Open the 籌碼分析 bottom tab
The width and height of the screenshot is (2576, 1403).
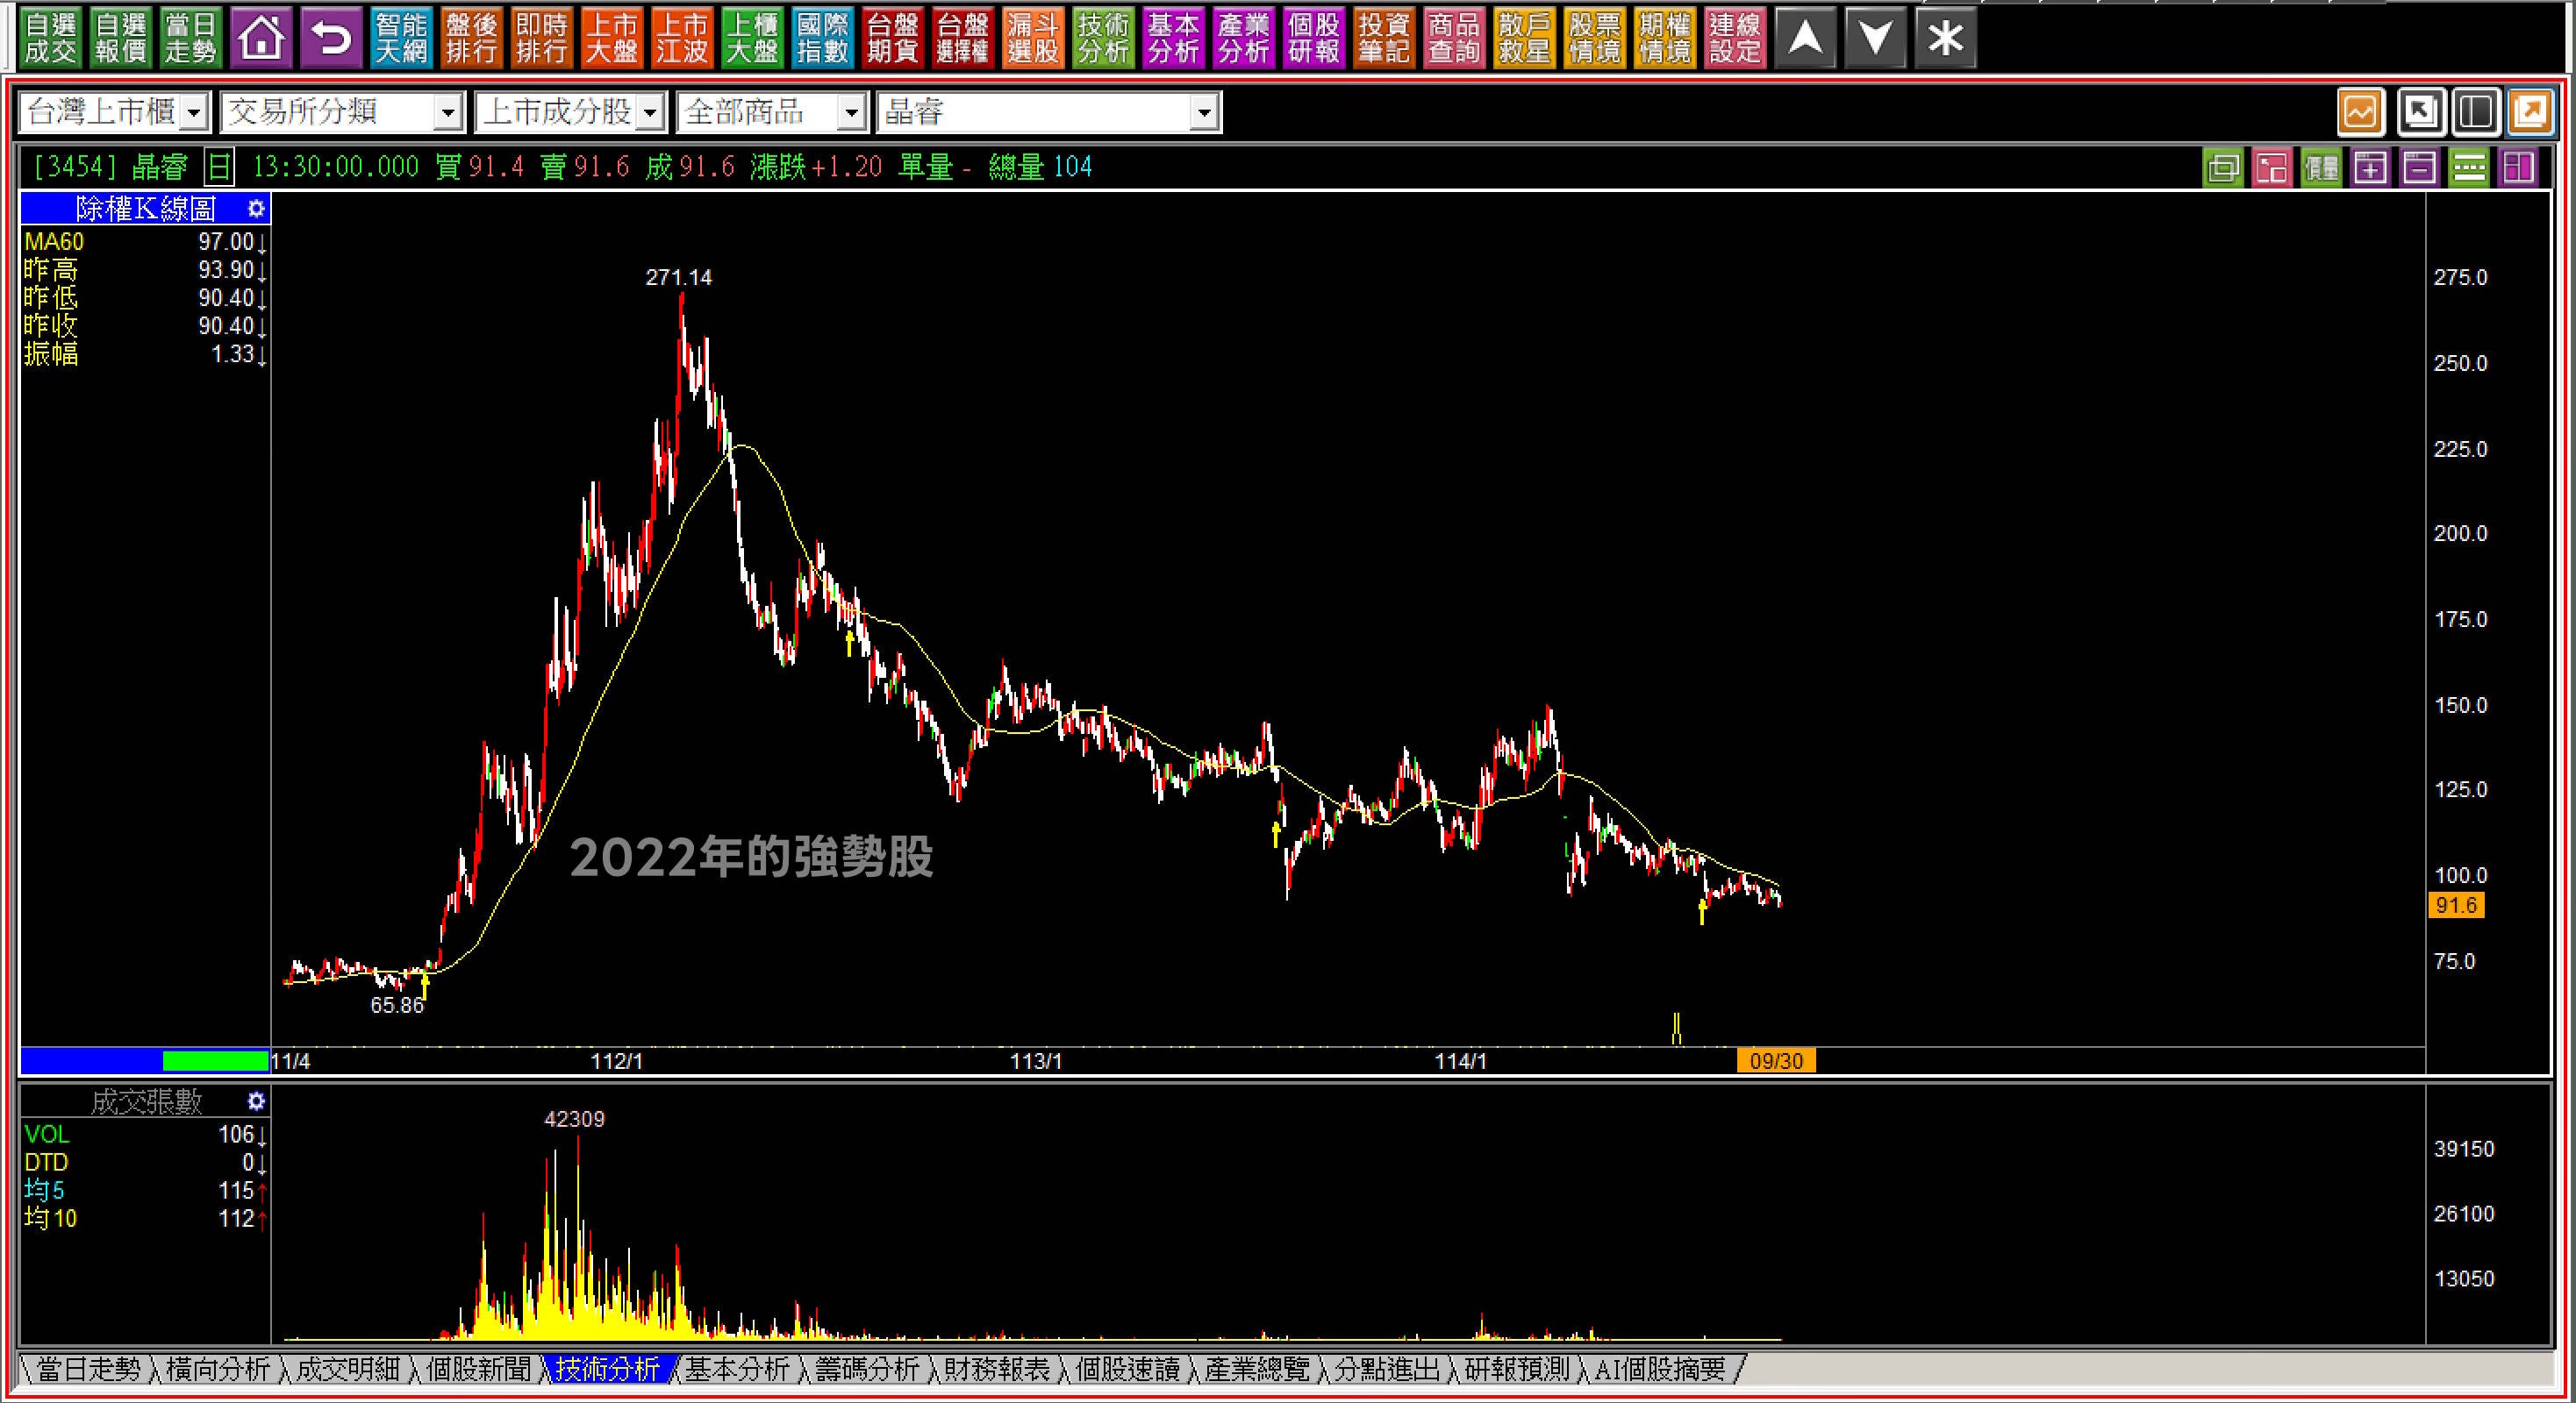point(867,1369)
